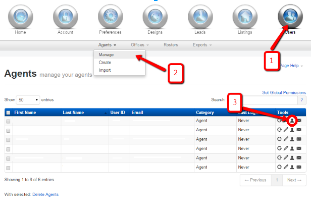Open the Listings house icon
The image size is (311, 212).
[x=245, y=17]
